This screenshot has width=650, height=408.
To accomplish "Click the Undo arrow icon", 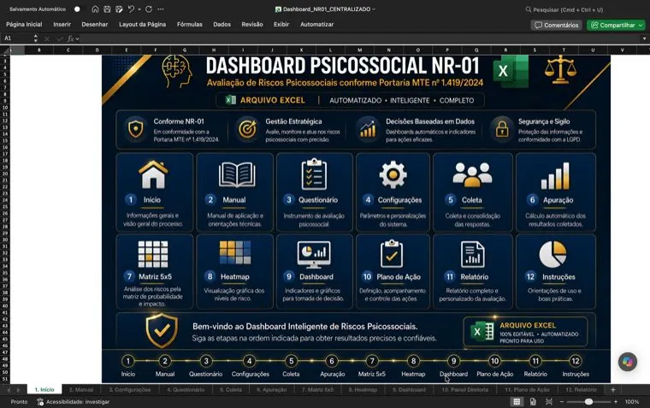I will pyautogui.click(x=131, y=9).
